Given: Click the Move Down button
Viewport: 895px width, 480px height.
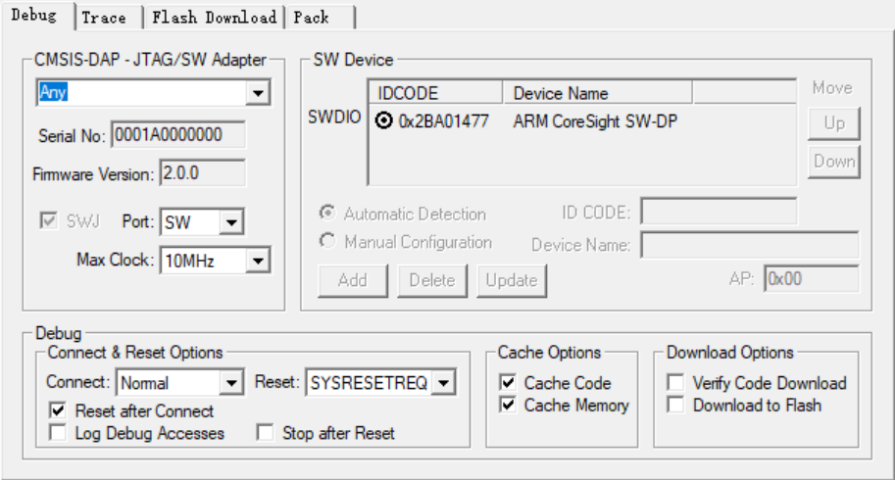Looking at the screenshot, I should click(x=834, y=162).
